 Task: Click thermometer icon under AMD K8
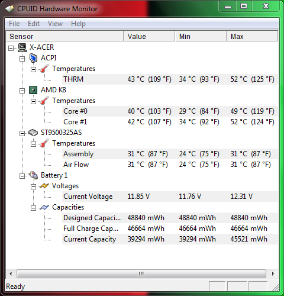(44, 101)
